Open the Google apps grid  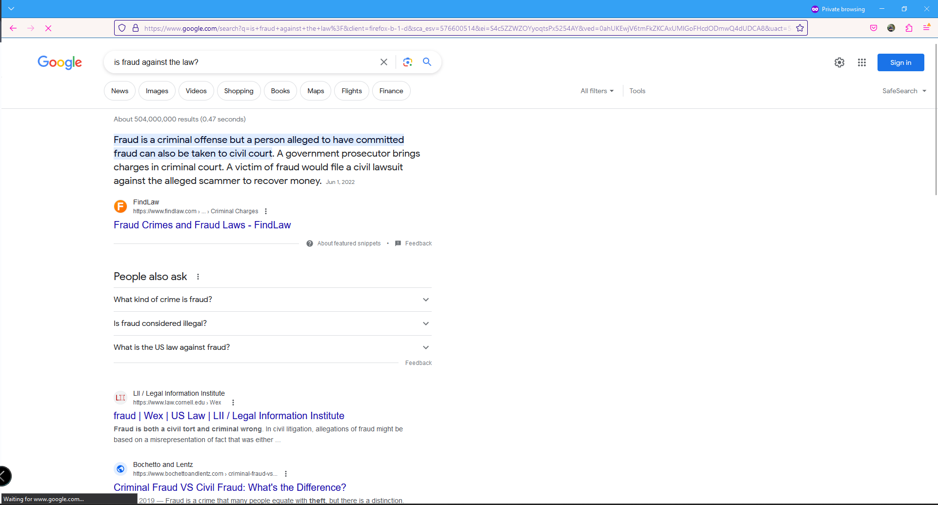(862, 62)
